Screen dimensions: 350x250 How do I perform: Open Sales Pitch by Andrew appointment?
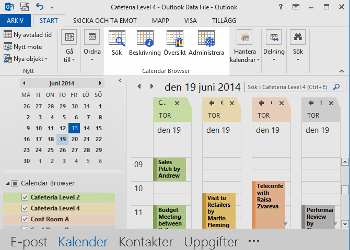coord(169,169)
